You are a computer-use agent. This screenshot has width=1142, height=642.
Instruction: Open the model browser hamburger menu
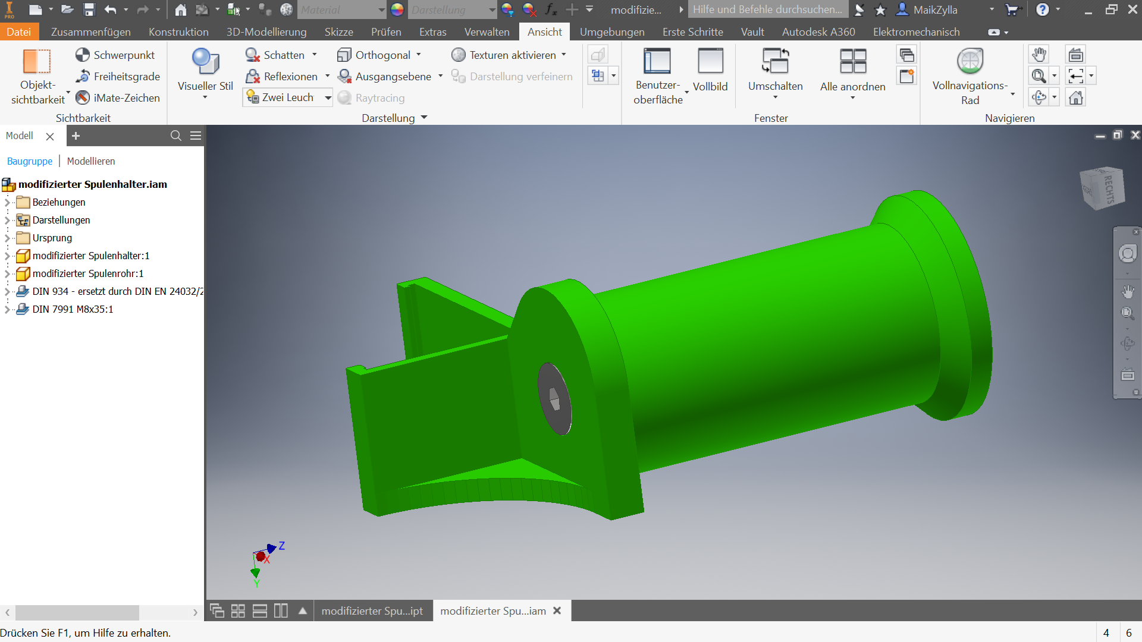pyautogui.click(x=196, y=136)
